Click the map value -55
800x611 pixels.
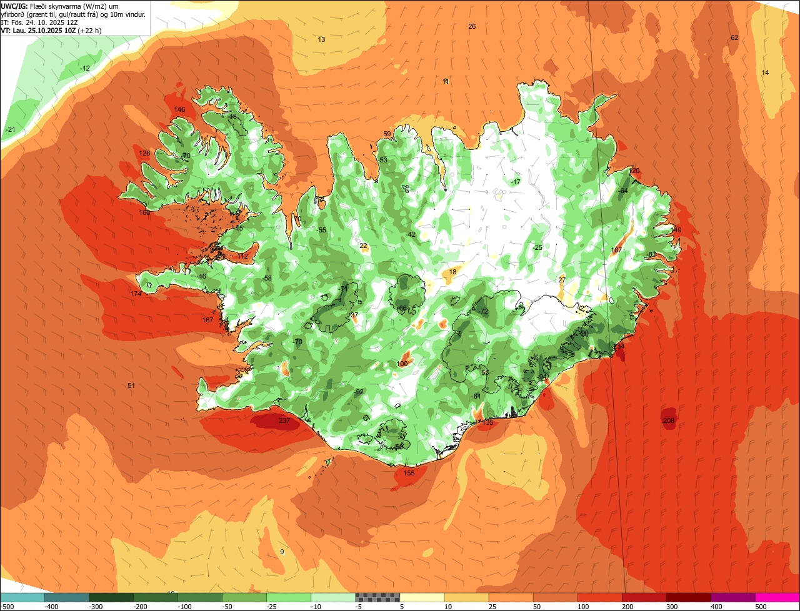tap(321, 230)
